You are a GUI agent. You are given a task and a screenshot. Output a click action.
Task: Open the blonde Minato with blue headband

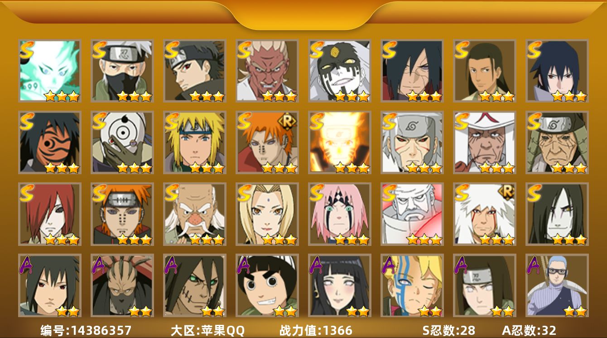coord(195,142)
